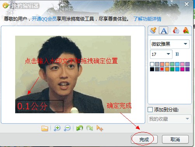Pick the dark green color swatch
This screenshot has height=147, width=195.
(x=172, y=69)
